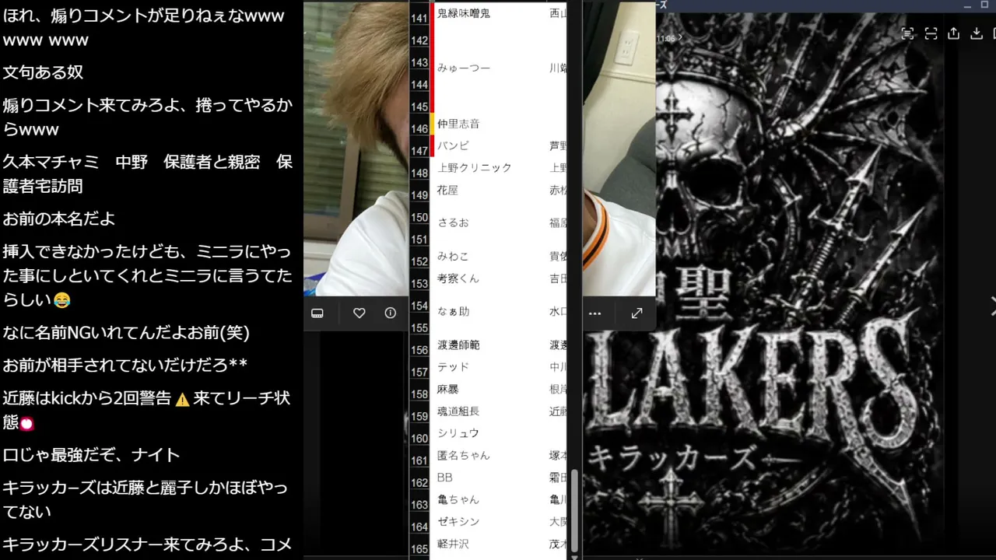996x560 pixels.
Task: Select row header 156
Action: pyautogui.click(x=419, y=350)
